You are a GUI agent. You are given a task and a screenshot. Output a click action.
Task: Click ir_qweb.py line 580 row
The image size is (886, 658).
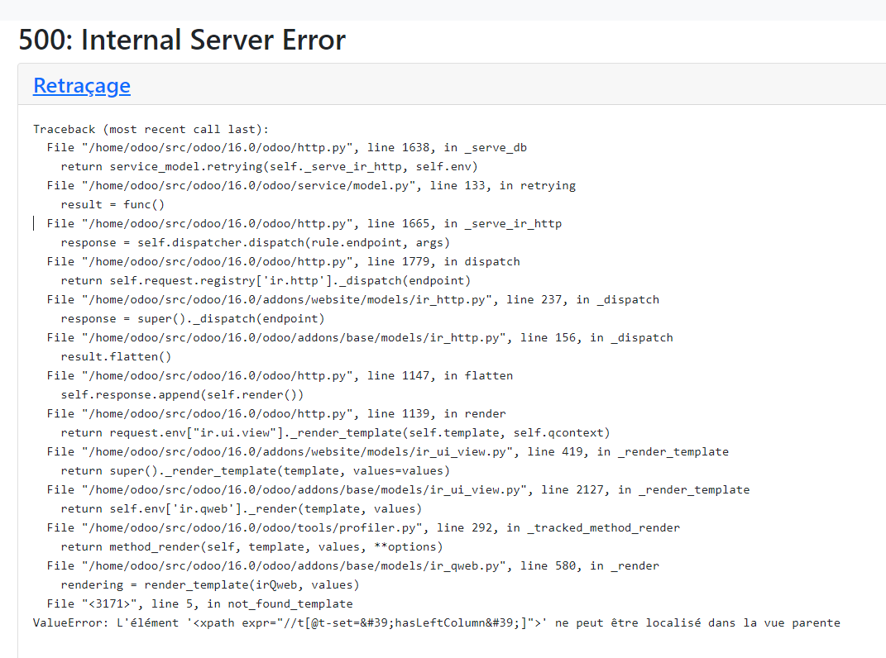click(x=353, y=566)
